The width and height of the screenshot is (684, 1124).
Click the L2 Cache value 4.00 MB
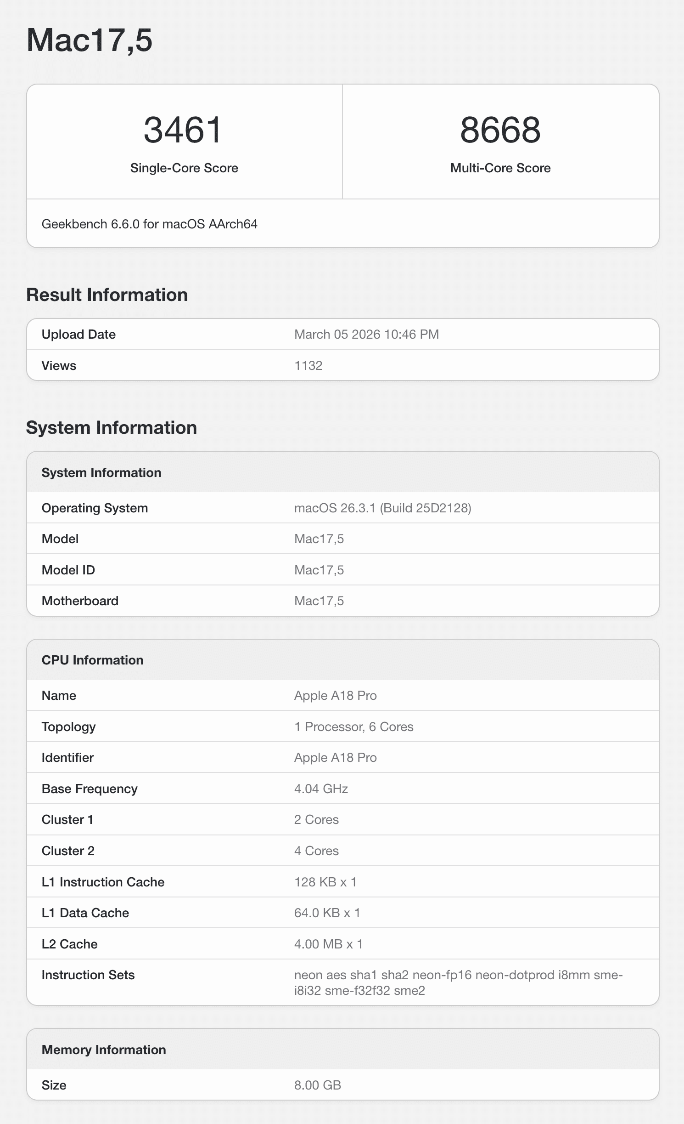coord(328,944)
